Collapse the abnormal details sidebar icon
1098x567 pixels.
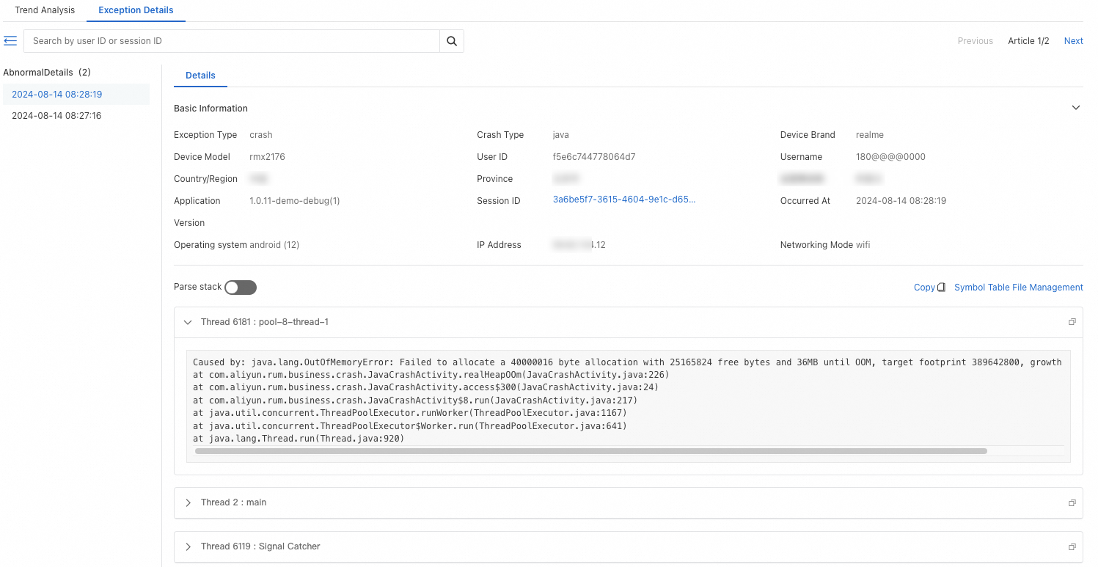click(x=10, y=40)
